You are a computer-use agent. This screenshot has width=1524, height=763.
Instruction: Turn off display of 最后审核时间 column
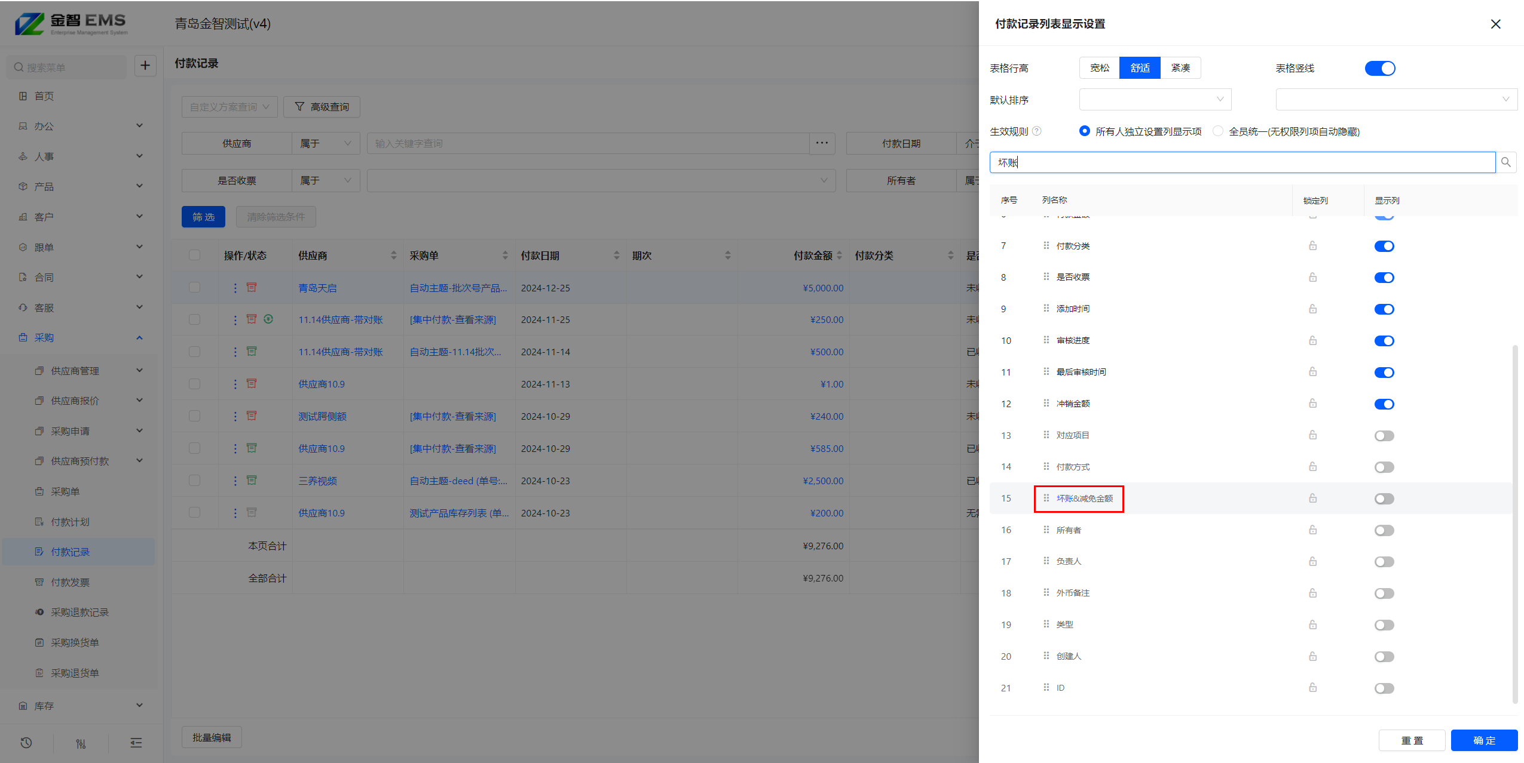(1384, 373)
